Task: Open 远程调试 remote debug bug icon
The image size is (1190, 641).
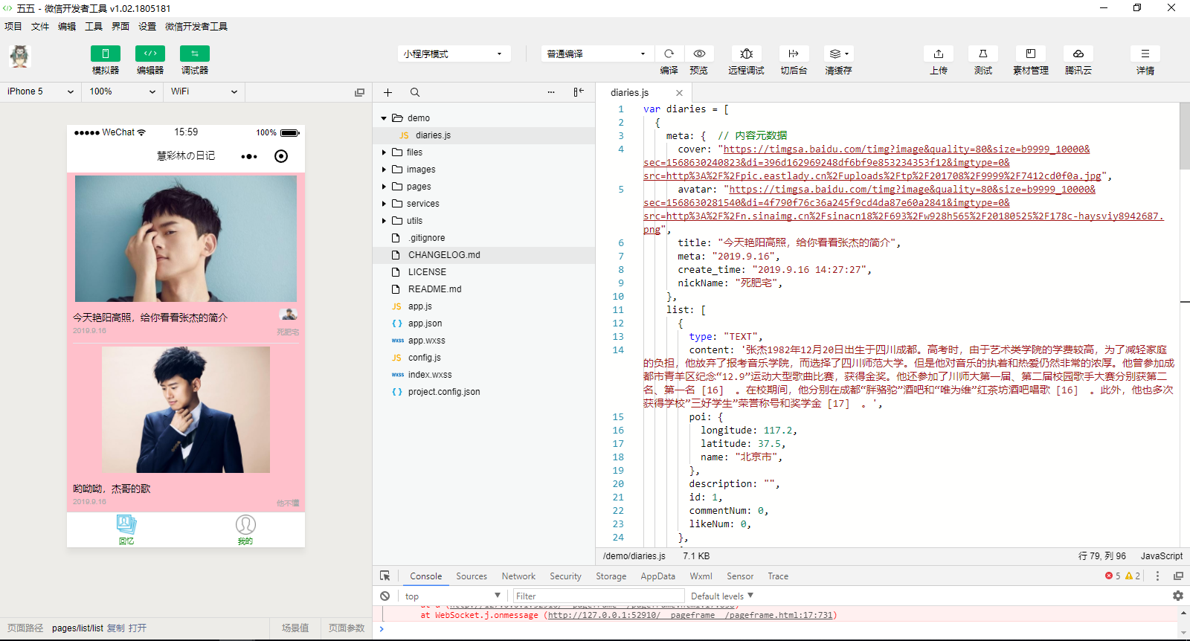Action: [x=746, y=54]
